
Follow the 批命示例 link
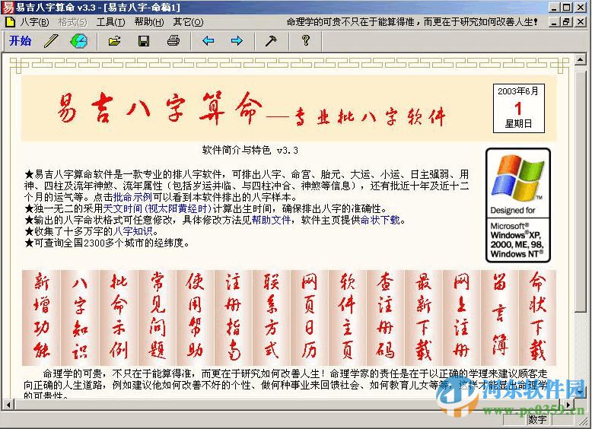click(132, 197)
